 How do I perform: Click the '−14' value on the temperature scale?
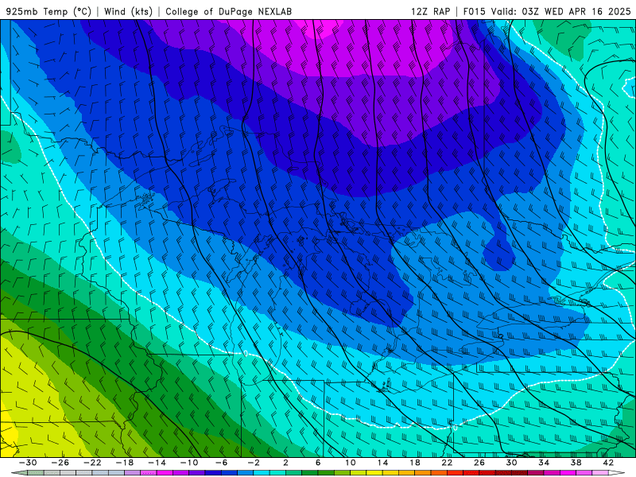tap(157, 463)
